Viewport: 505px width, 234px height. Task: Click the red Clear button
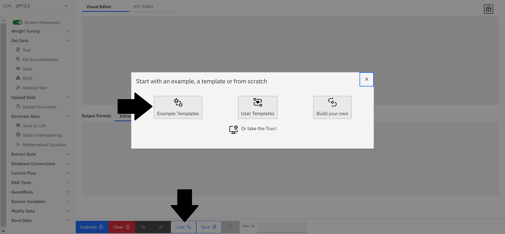[122, 227]
